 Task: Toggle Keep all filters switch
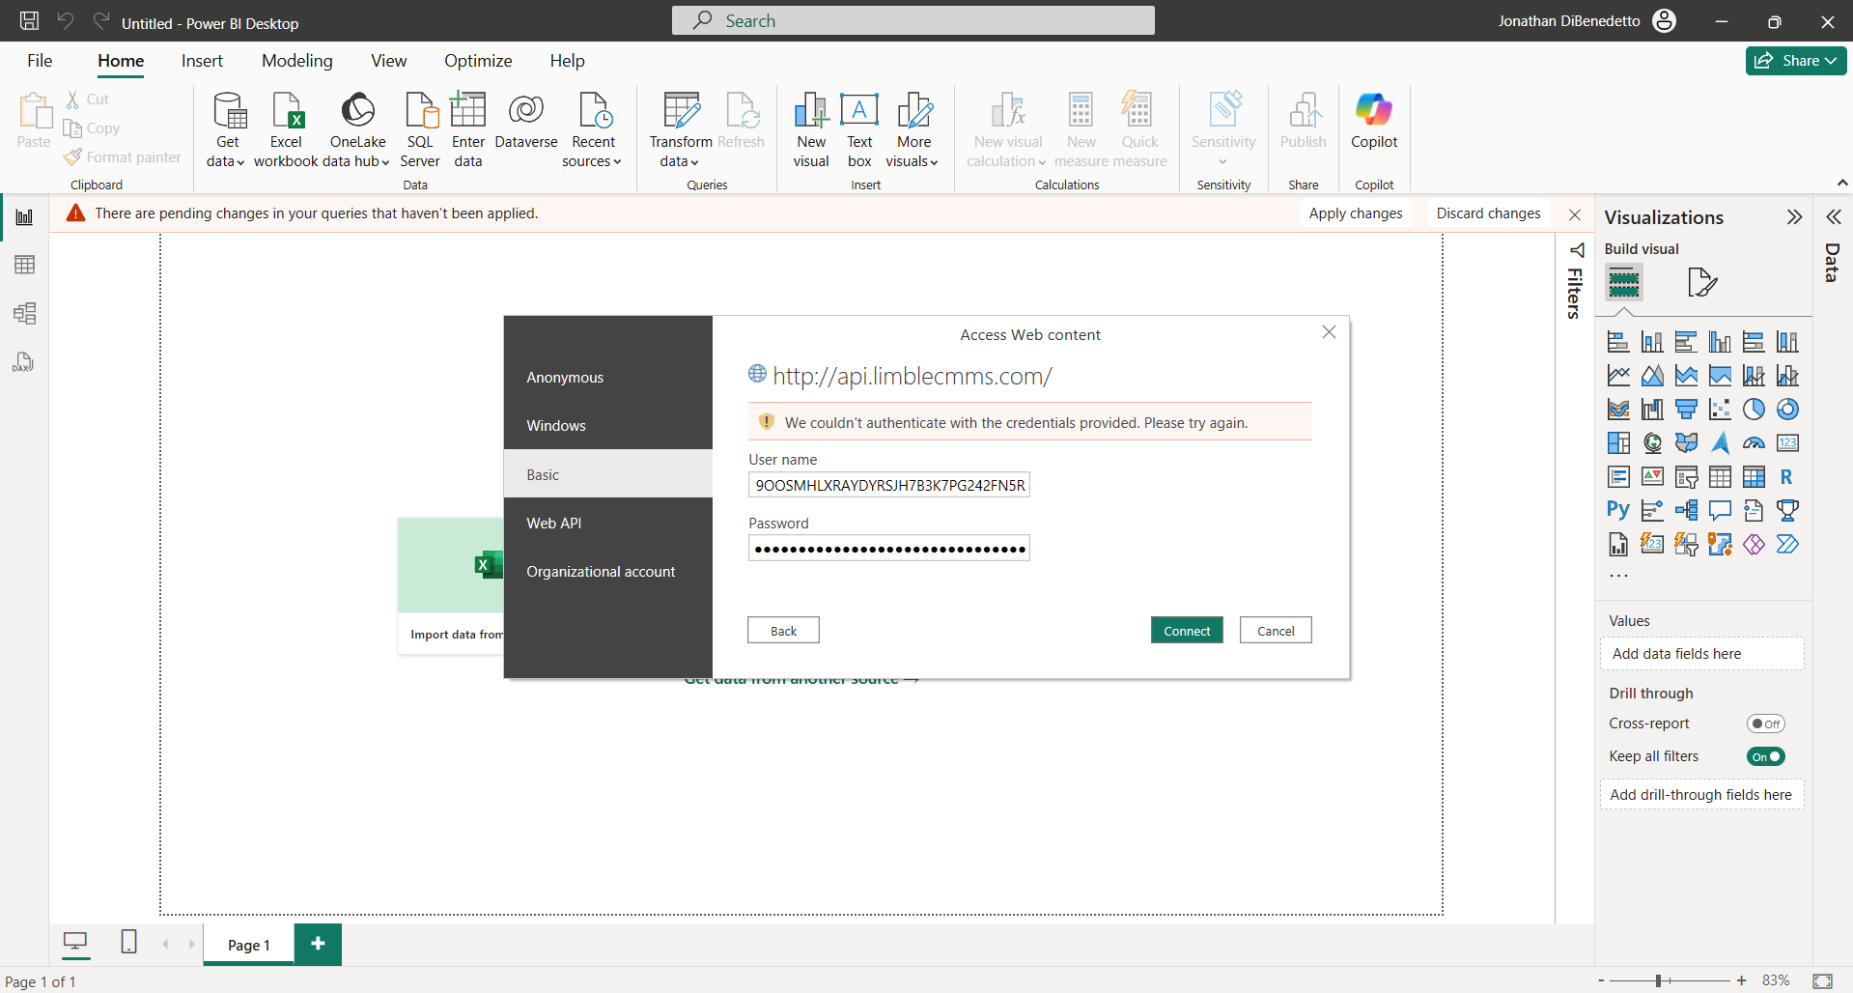tap(1765, 756)
